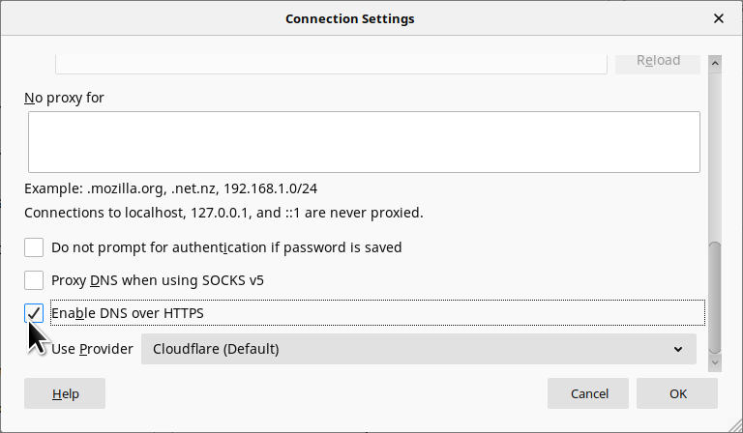Cancel the connection settings changes

pyautogui.click(x=588, y=393)
